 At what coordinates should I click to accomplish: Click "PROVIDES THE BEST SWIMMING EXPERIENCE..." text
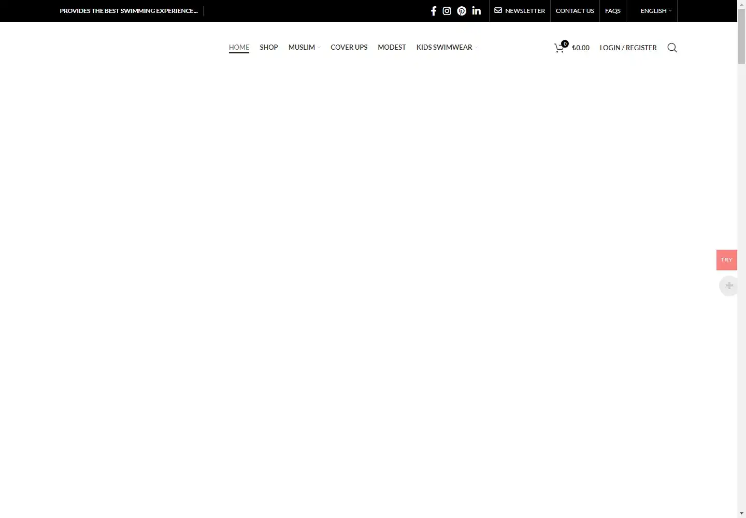(128, 11)
